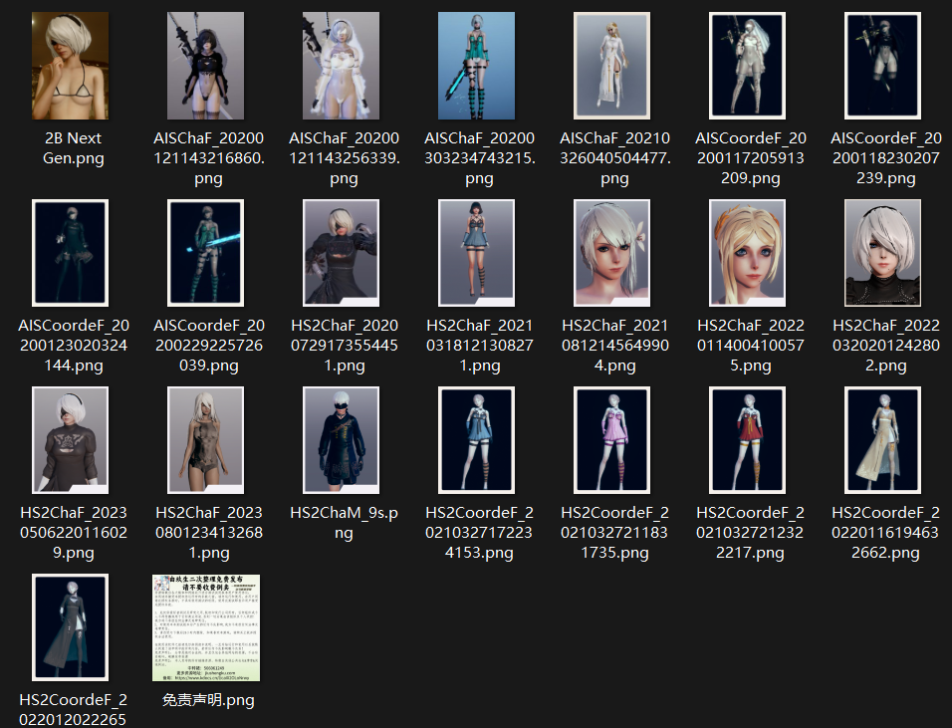Open the AISChaF_20200303234743215.png thumbnail
Viewport: 952px width, 728px height.
[x=477, y=66]
